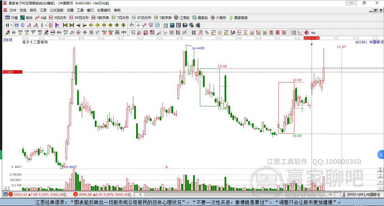This screenshot has height=206, width=384.
Task: Toggle the colored flag icon
Action: pyautogui.click(x=57, y=25)
